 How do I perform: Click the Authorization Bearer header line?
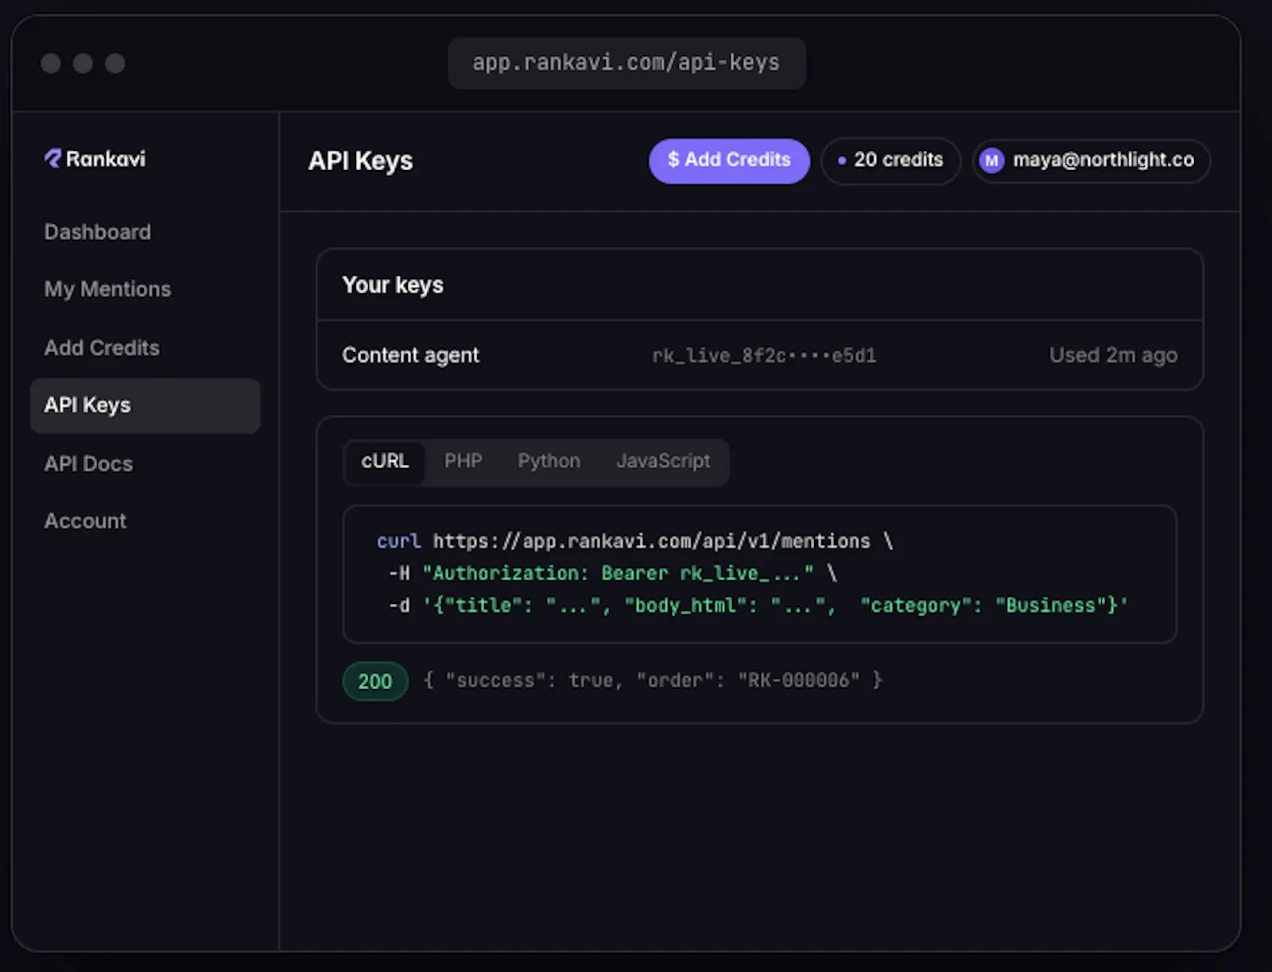point(613,574)
